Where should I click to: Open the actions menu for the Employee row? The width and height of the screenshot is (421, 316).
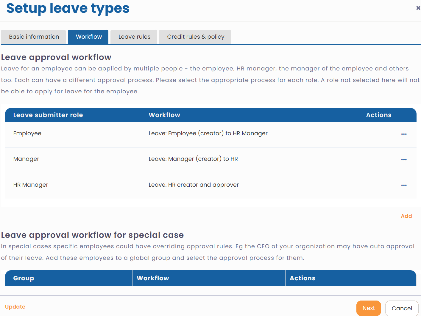pos(404,134)
